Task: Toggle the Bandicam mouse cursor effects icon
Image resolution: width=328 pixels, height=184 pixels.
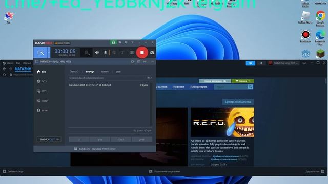Action: 114,53
